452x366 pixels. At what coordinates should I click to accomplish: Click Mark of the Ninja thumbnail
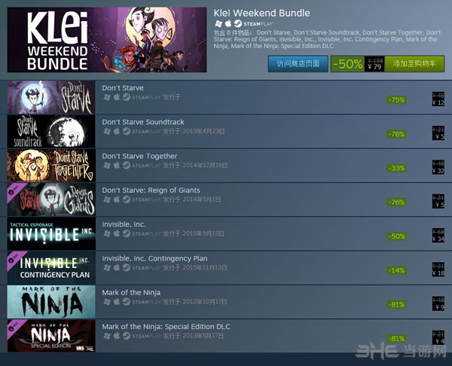click(51, 302)
